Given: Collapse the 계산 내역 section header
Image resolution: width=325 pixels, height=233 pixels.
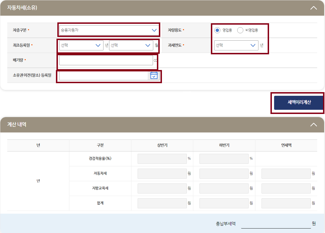Looking at the screenshot, I should coord(313,124).
